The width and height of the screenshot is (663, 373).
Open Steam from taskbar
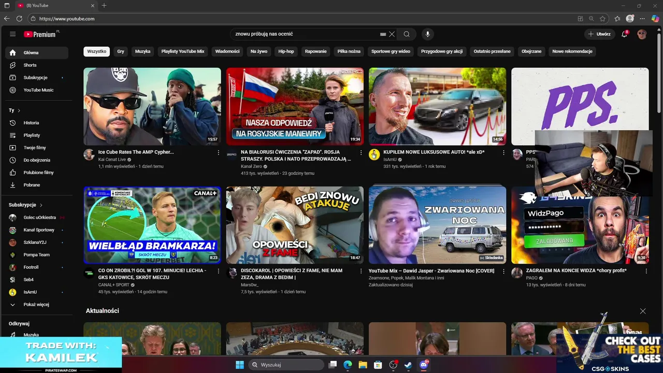click(408, 365)
